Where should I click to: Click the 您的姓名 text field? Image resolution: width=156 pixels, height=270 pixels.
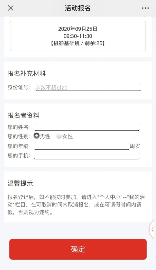[x=87, y=127]
